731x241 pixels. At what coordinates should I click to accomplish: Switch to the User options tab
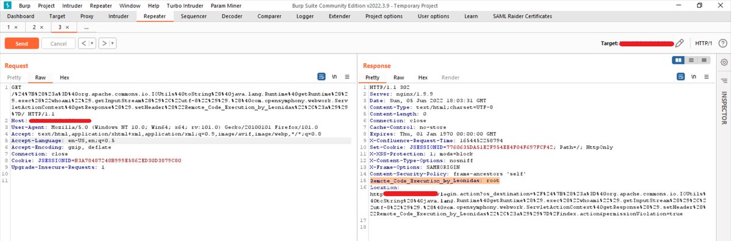(x=433, y=16)
